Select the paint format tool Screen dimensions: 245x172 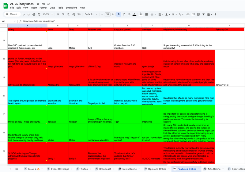[x=39, y=14]
